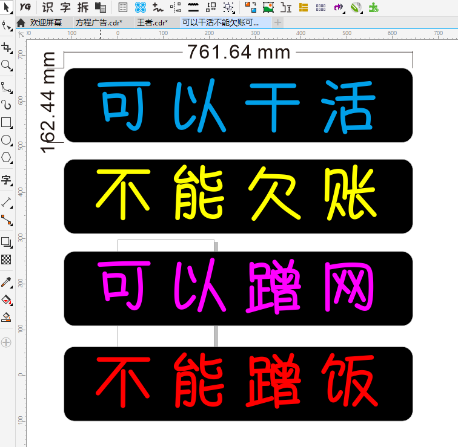Switch to 方程广告.cdr tab
Image resolution: width=458 pixels, height=447 pixels.
(99, 22)
